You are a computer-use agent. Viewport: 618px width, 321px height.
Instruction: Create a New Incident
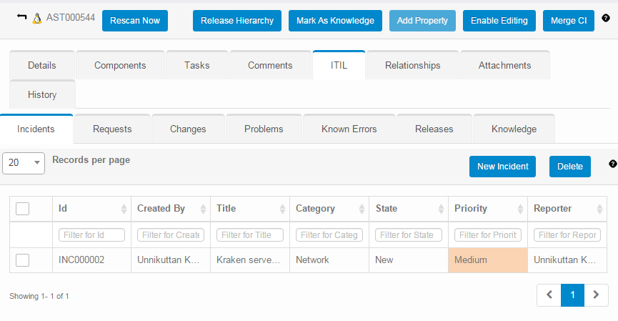(502, 167)
